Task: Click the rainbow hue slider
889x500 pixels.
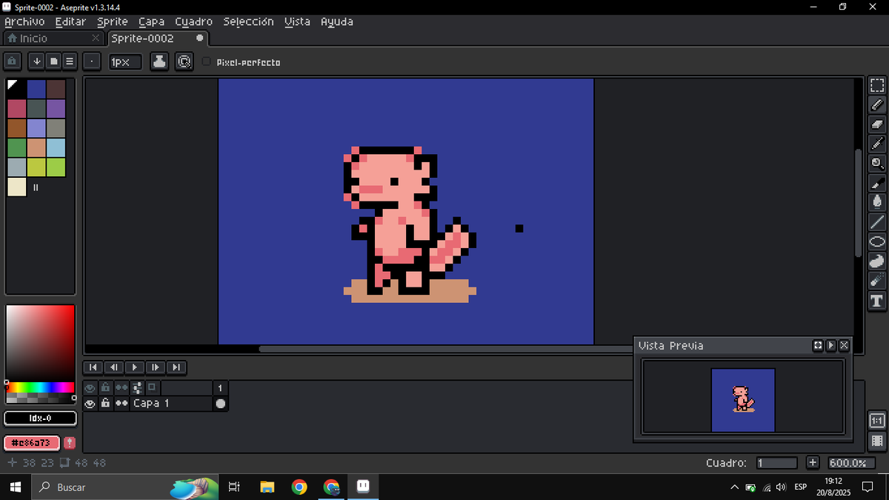Action: coord(40,387)
